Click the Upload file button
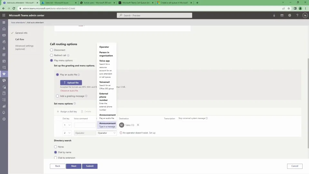This screenshot has width=309, height=174. [x=71, y=83]
